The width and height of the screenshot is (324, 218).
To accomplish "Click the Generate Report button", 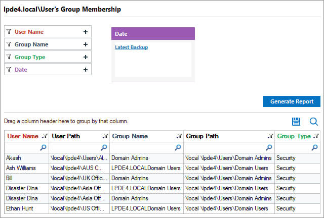I will pyautogui.click(x=292, y=101).
